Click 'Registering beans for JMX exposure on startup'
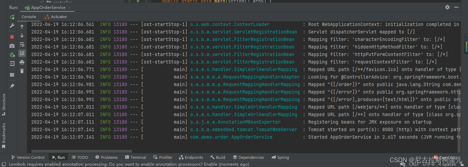 (x=370, y=122)
